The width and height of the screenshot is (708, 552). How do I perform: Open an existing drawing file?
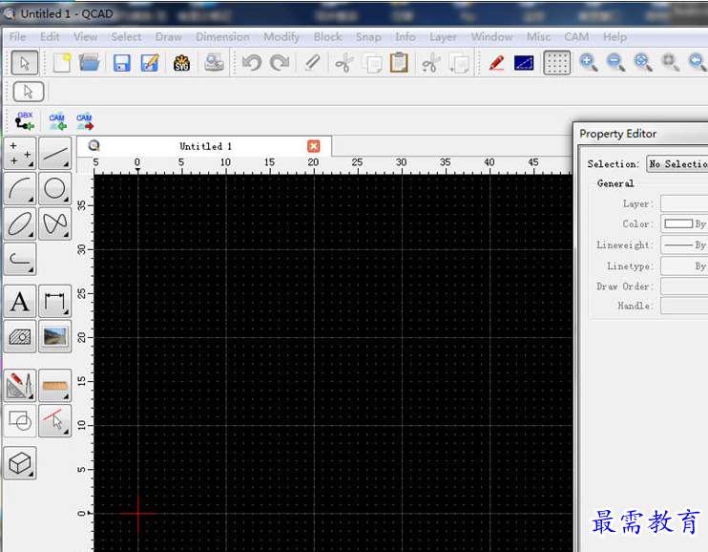coord(90,62)
